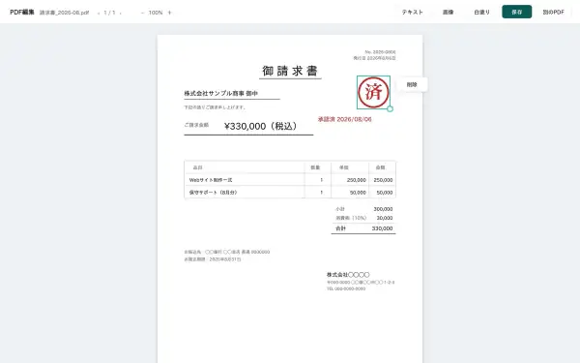Click the green 保存 button
The height and width of the screenshot is (363, 580).
[517, 12]
